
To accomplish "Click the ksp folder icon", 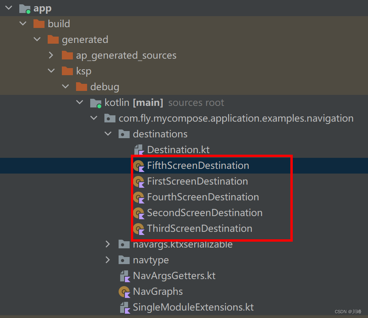I will [x=67, y=71].
